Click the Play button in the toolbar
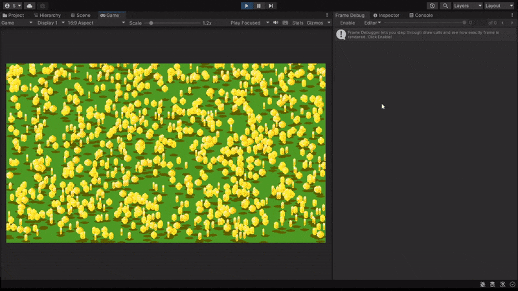The height and width of the screenshot is (291, 518). (247, 6)
